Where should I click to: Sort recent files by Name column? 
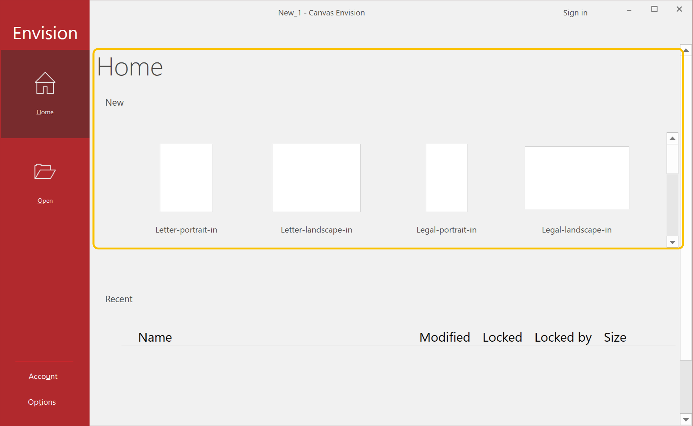click(155, 337)
